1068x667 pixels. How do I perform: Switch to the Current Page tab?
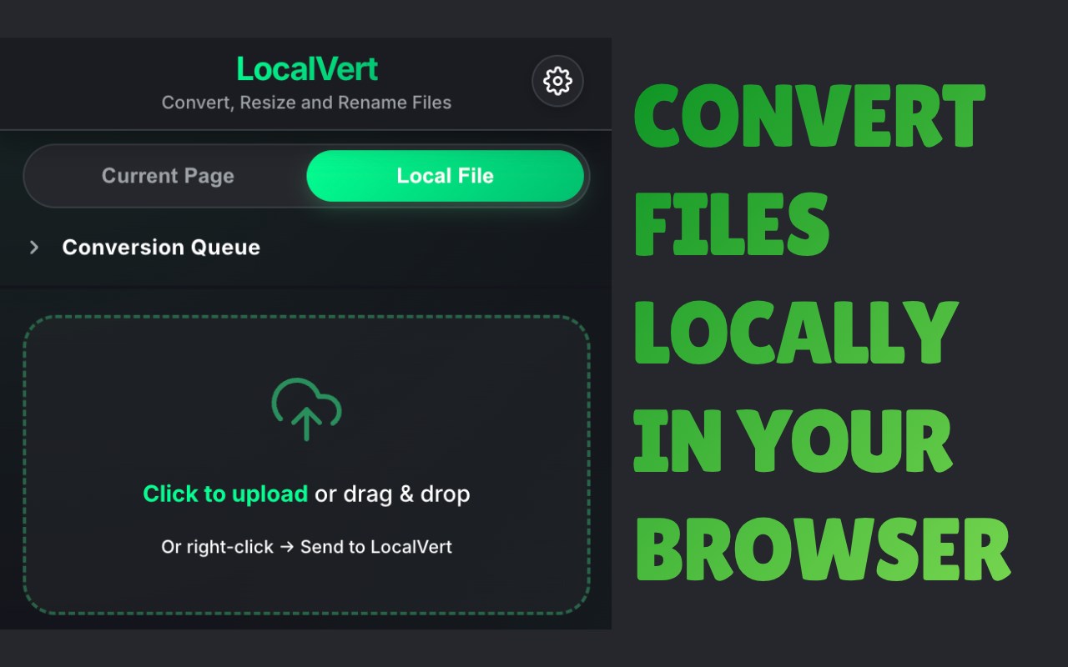(x=168, y=176)
